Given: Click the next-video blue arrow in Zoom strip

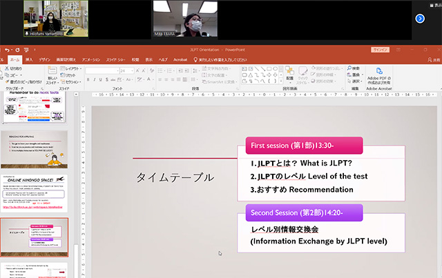Looking at the screenshot, I should pos(419,18).
